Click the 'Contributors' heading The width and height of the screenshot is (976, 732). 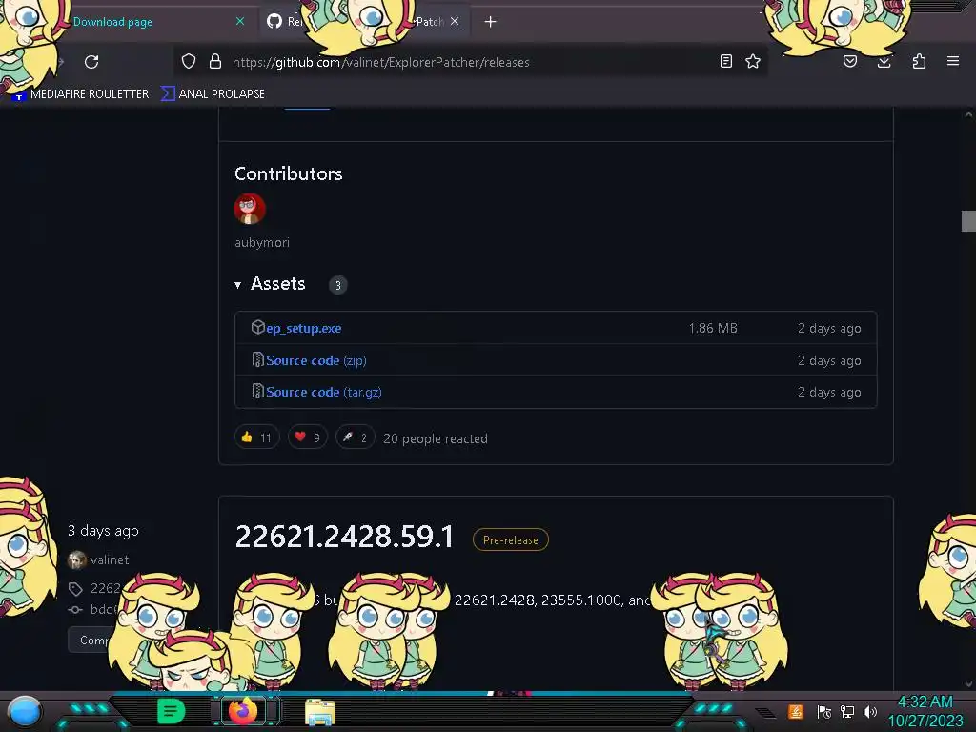click(x=288, y=173)
